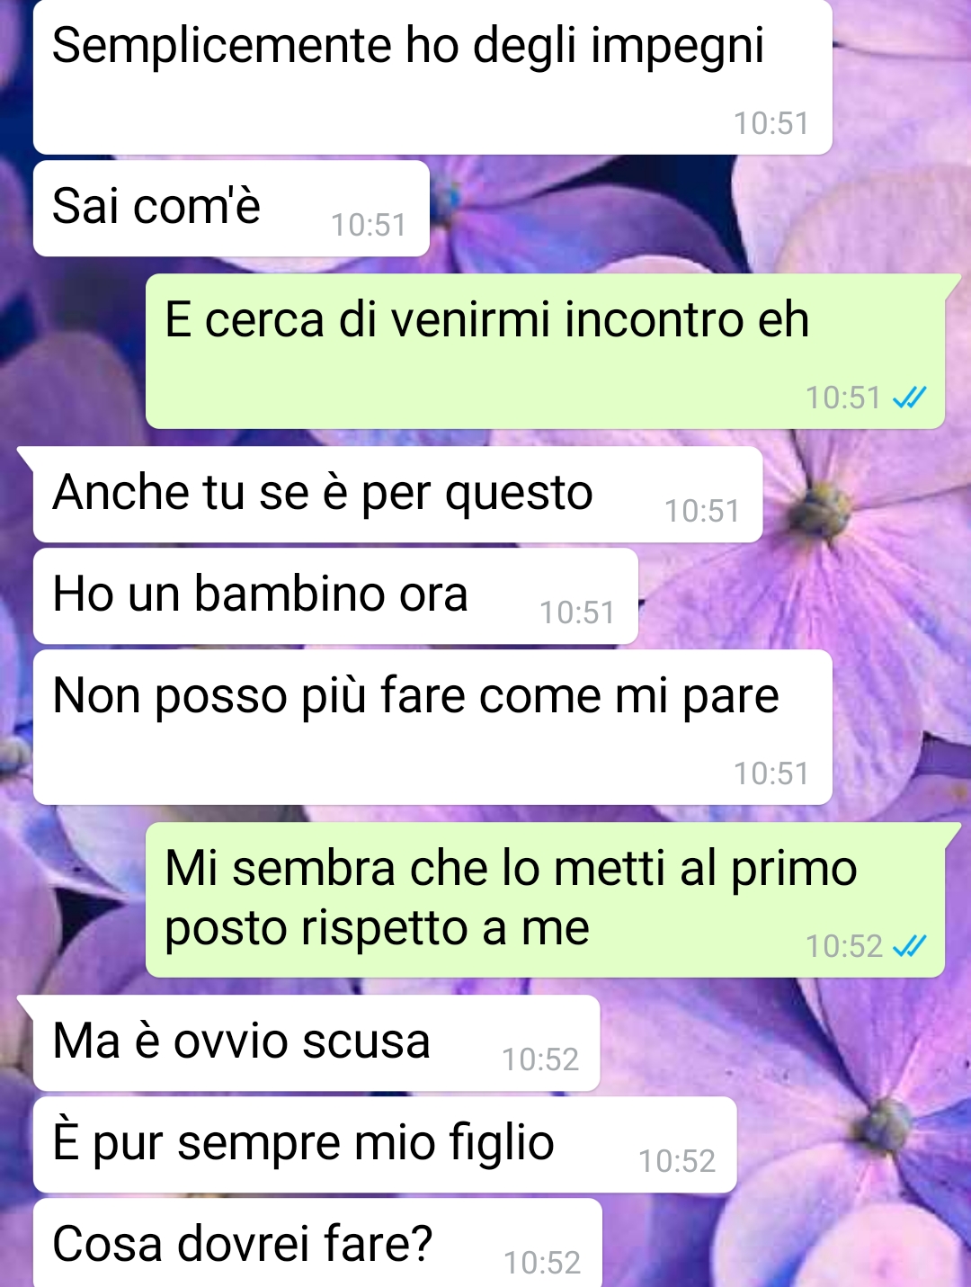Select the 'Ho un bambino ora' bubble
This screenshot has width=971, height=1287.
tap(335, 596)
